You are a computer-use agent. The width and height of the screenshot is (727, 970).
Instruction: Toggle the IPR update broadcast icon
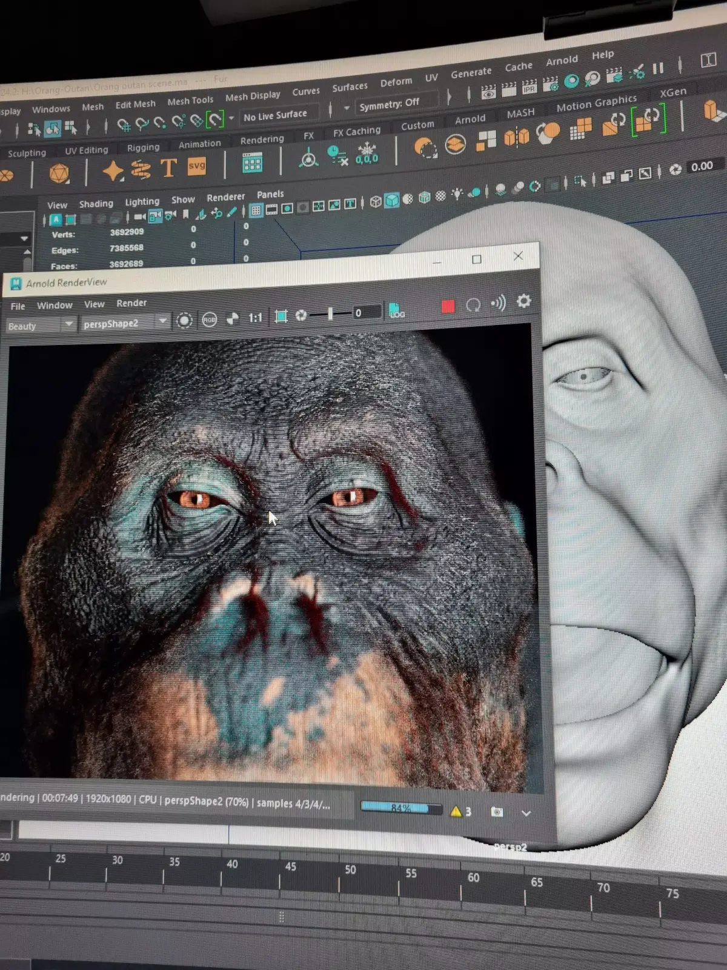498,303
